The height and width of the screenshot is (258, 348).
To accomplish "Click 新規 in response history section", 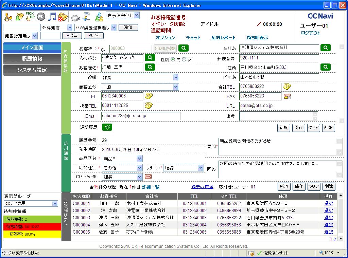I will coord(284,186).
